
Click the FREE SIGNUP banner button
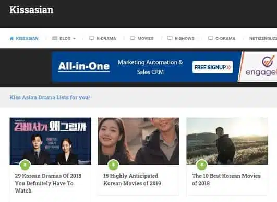[x=212, y=67]
